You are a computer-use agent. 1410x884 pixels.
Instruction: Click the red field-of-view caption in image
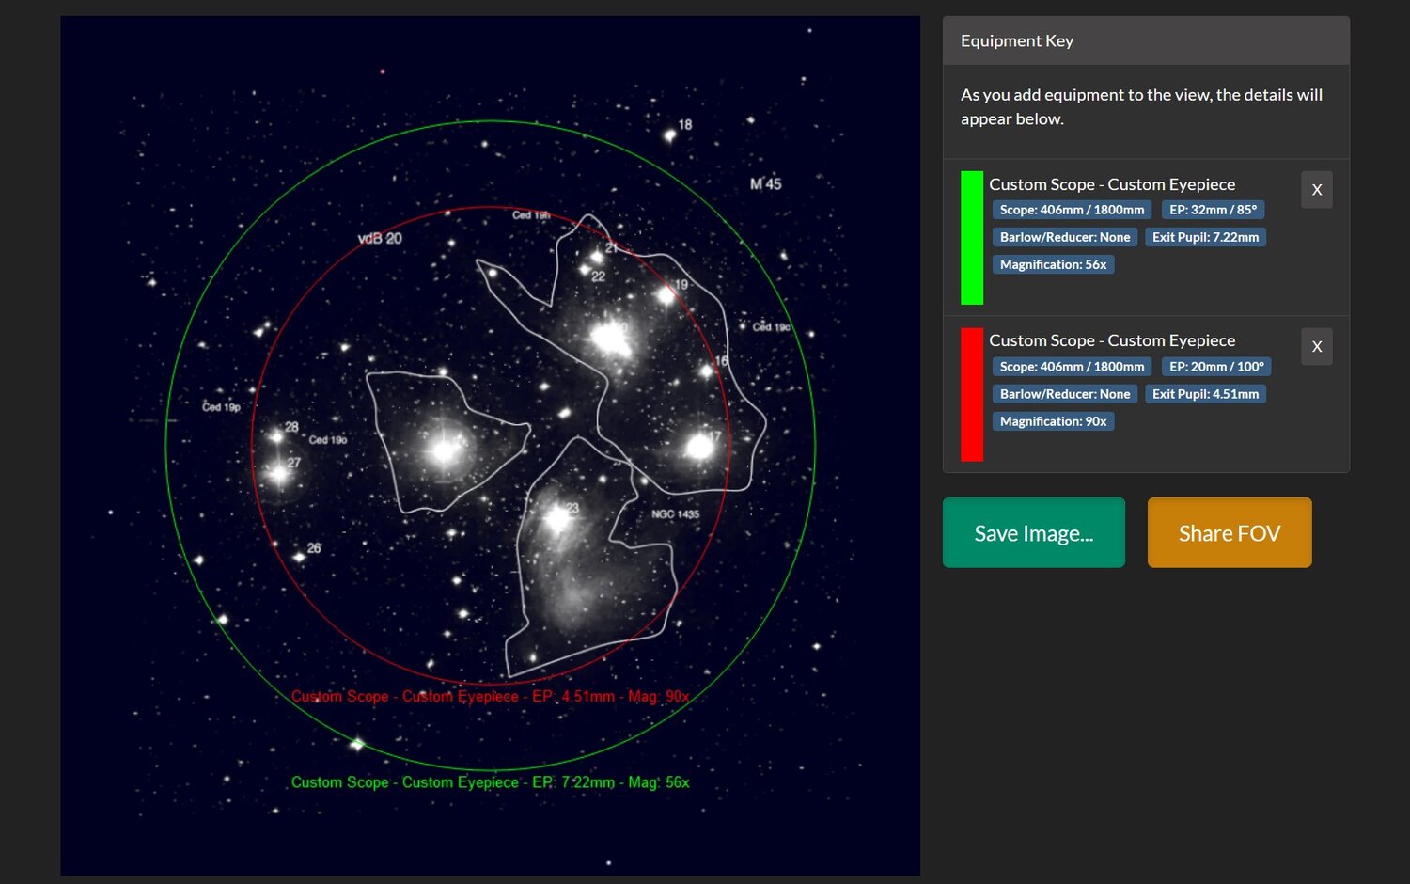coord(490,697)
